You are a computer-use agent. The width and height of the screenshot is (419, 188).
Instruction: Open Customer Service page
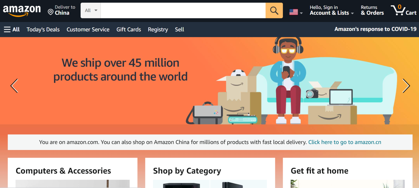[88, 29]
